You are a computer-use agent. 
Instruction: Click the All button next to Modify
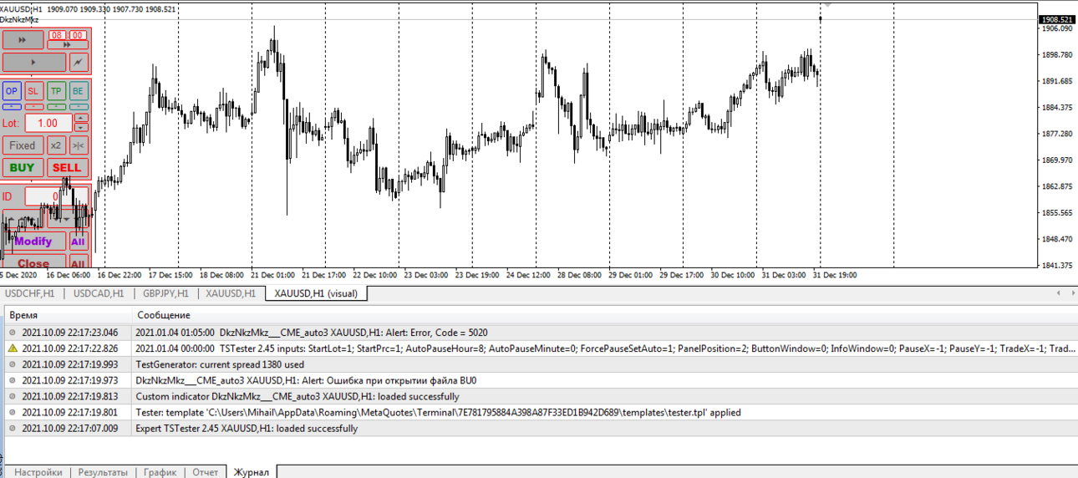click(78, 242)
